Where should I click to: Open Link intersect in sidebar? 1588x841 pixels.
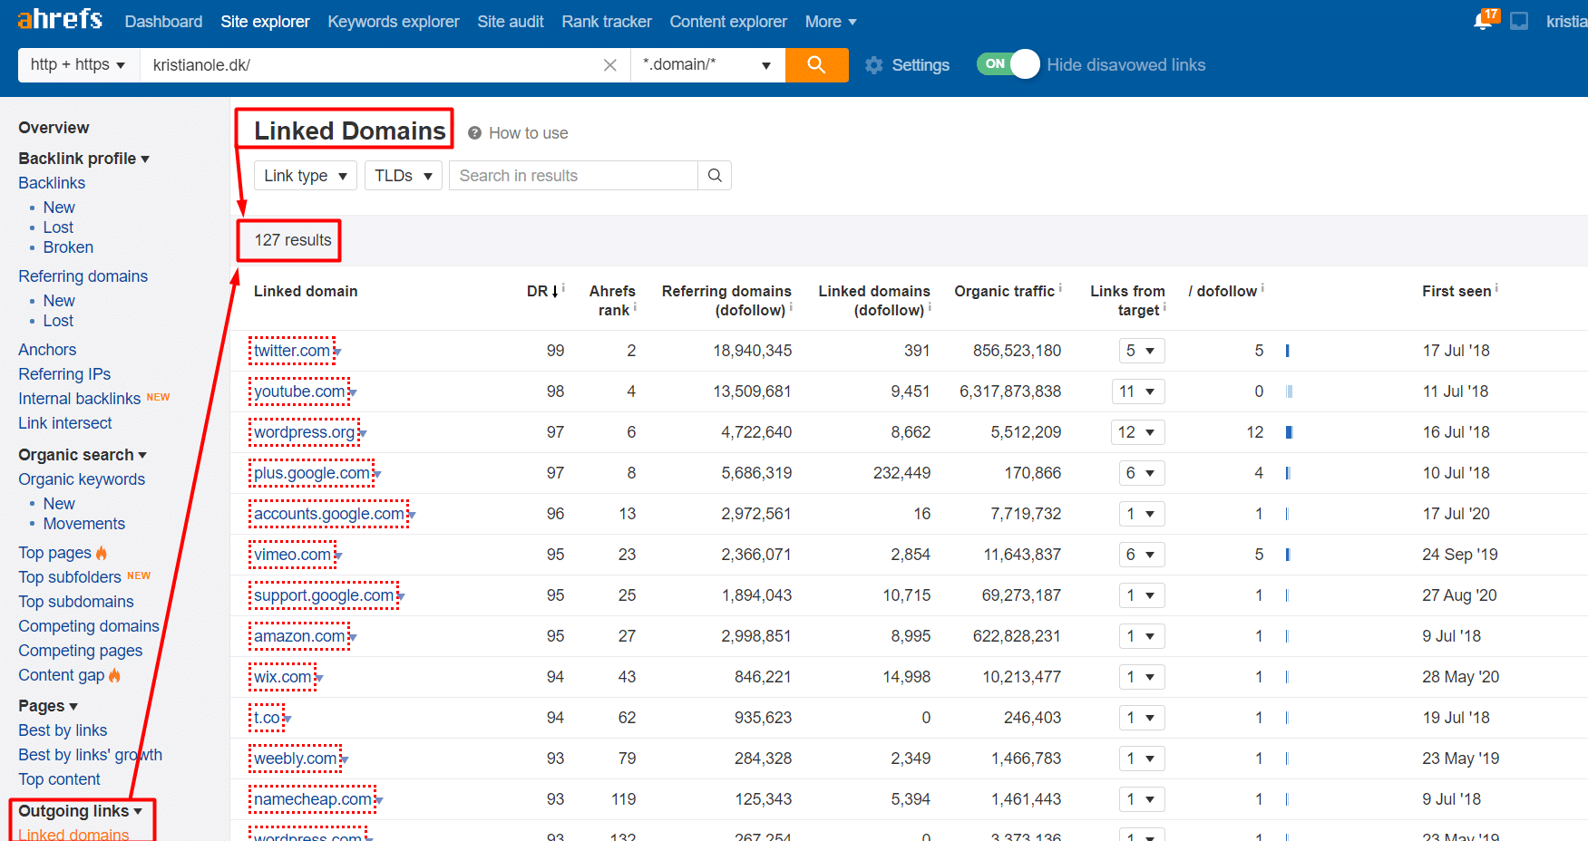[65, 423]
